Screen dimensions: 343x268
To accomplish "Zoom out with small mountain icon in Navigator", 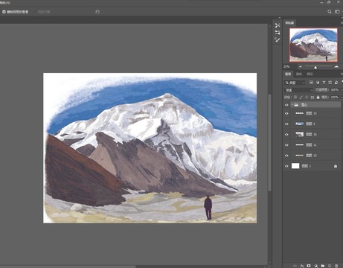I will (x=301, y=67).
